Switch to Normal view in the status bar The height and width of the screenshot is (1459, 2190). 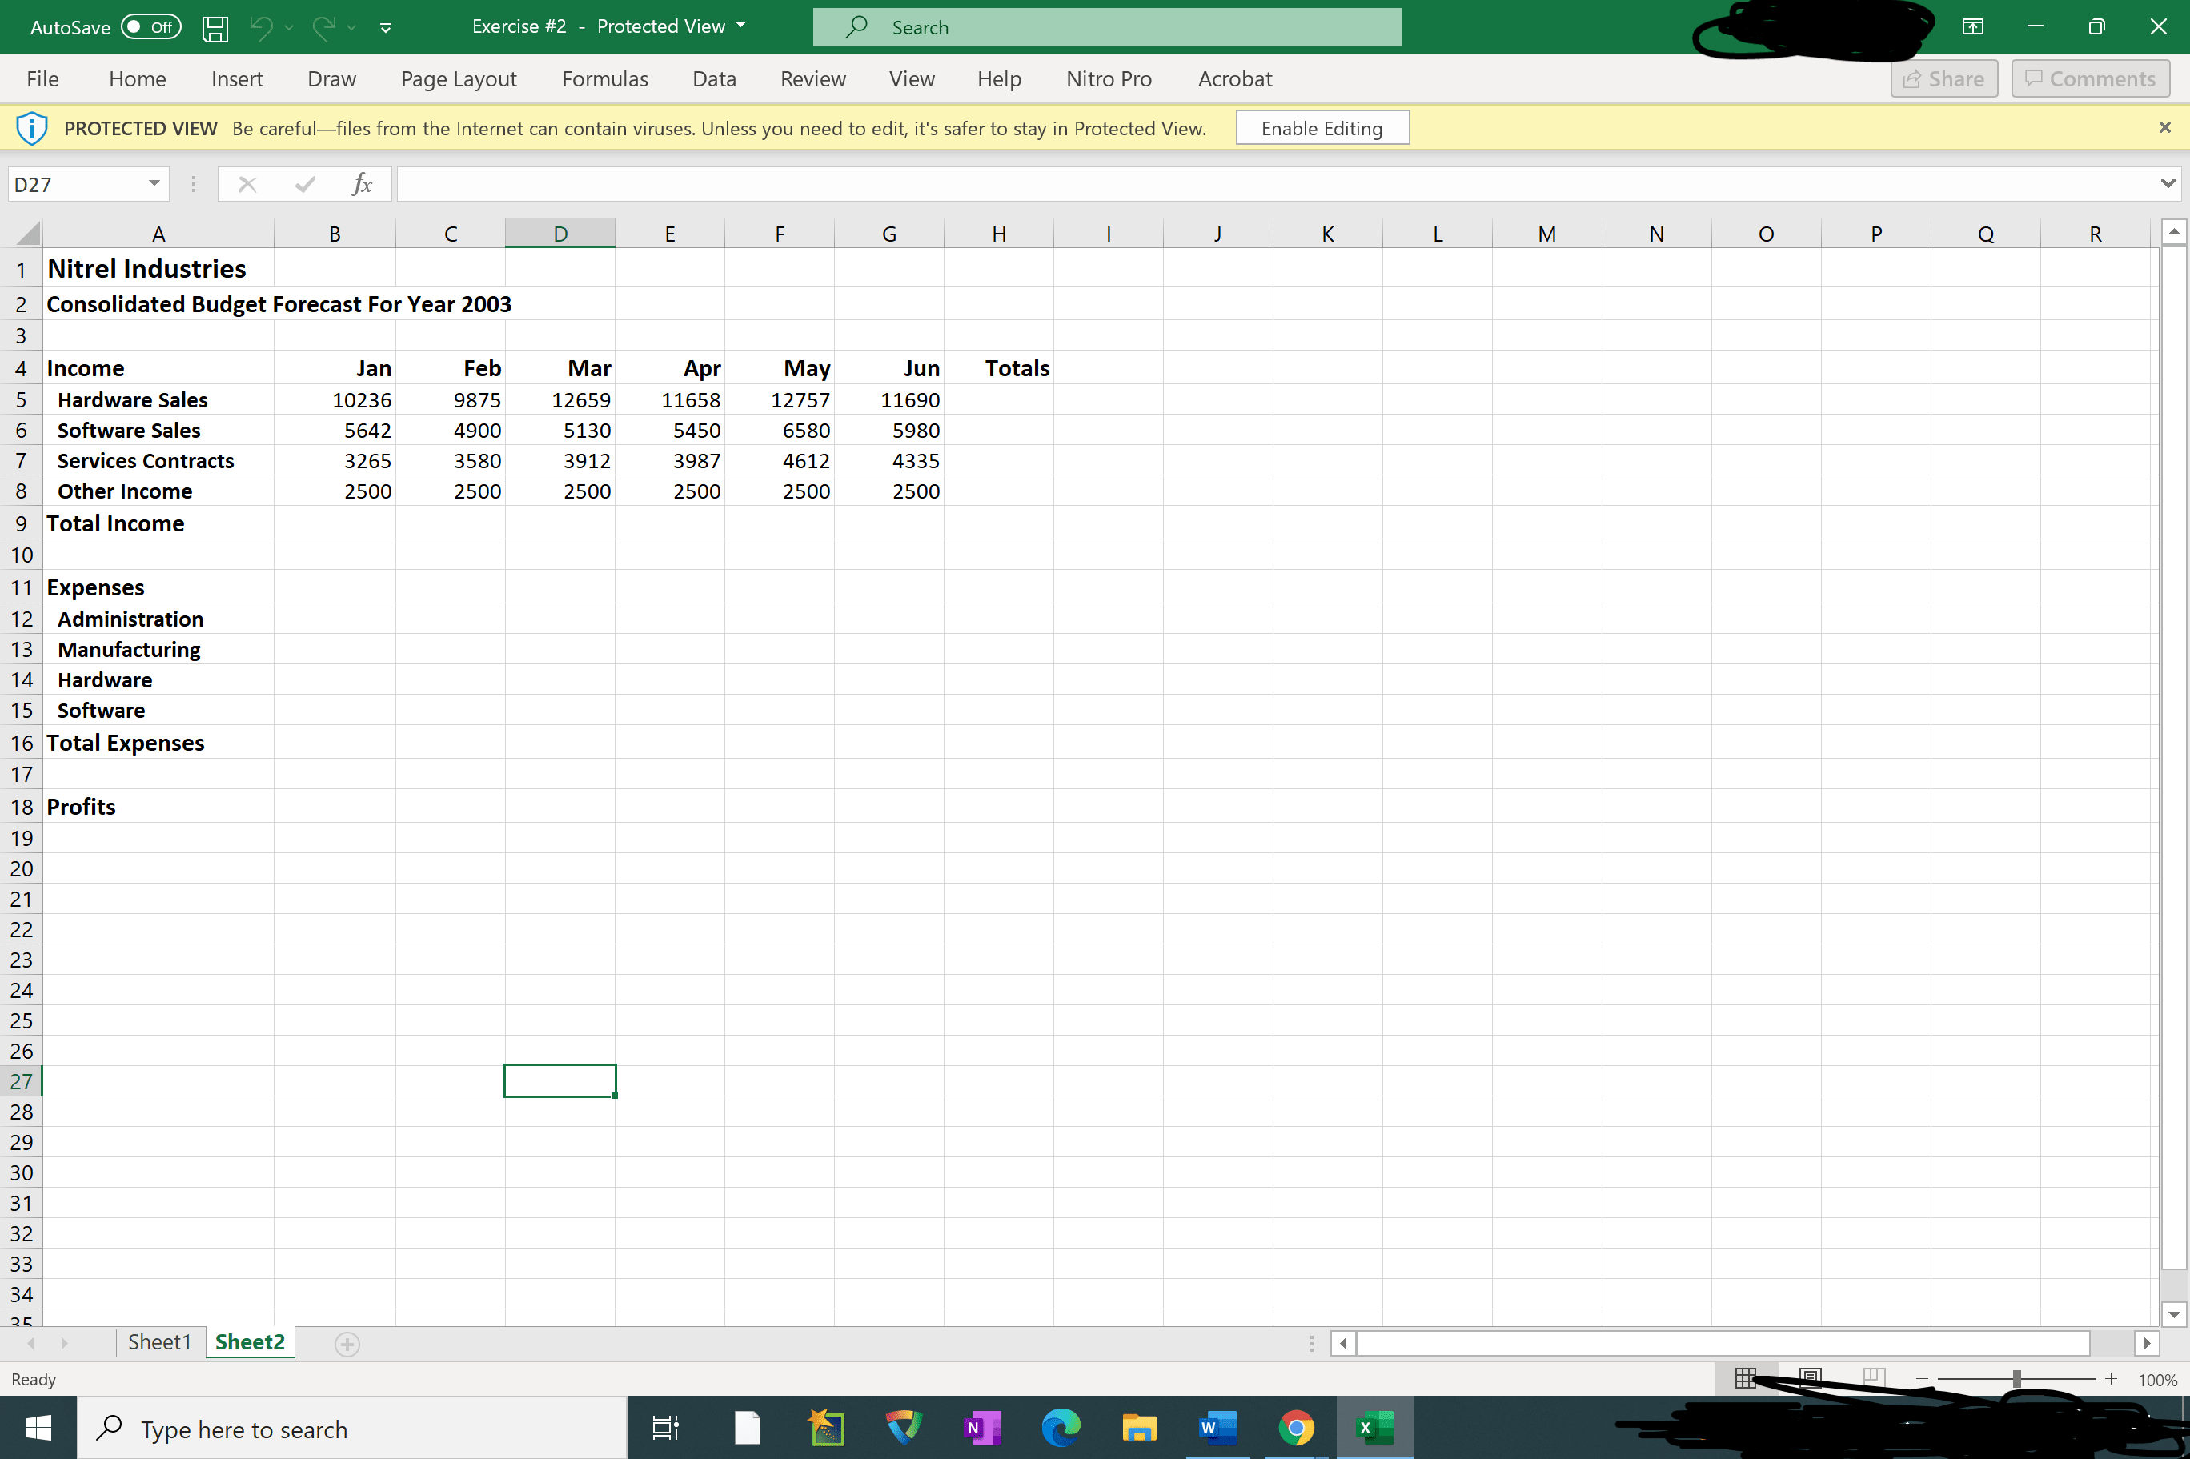coord(1745,1378)
